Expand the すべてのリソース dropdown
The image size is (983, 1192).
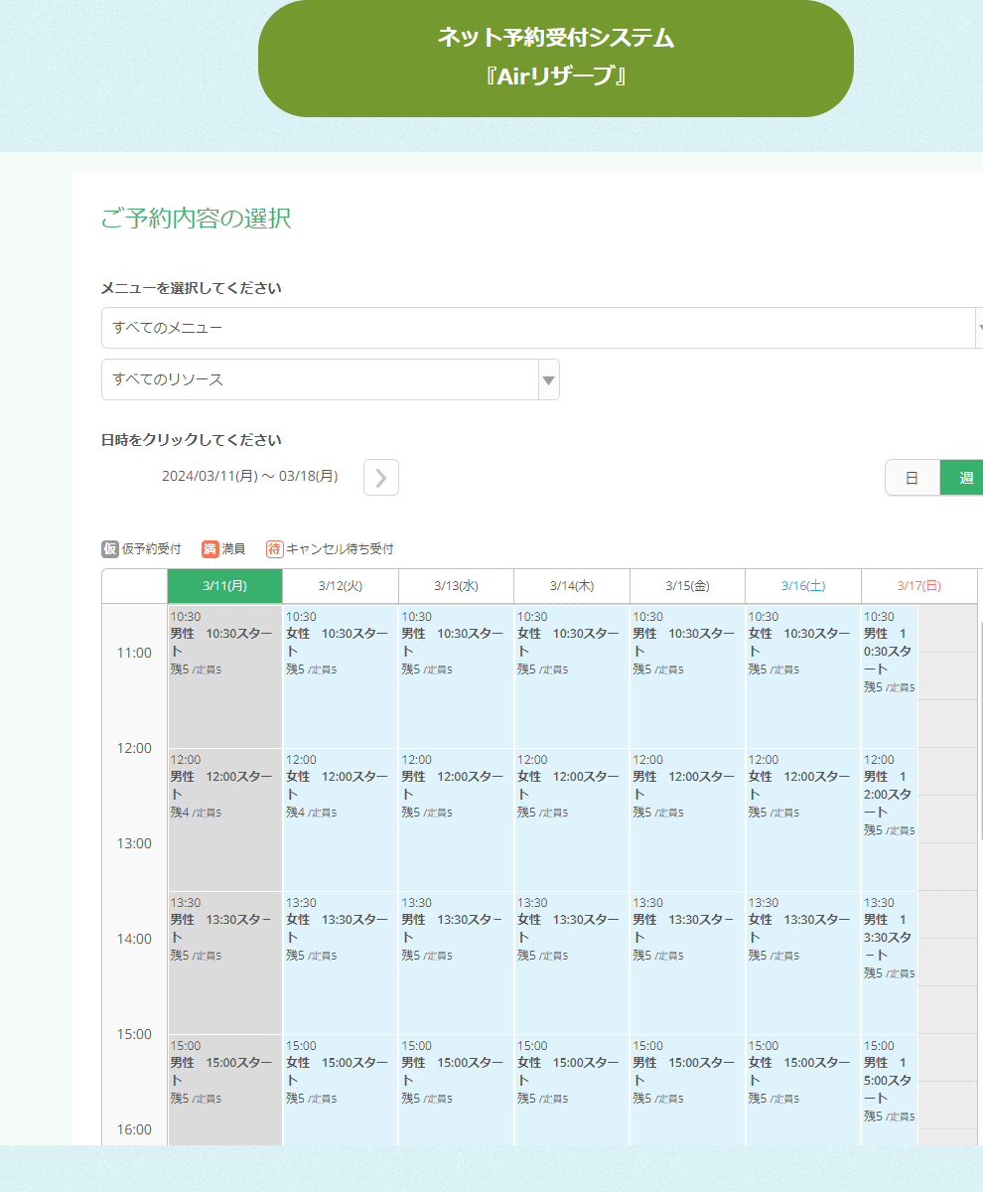(x=320, y=379)
